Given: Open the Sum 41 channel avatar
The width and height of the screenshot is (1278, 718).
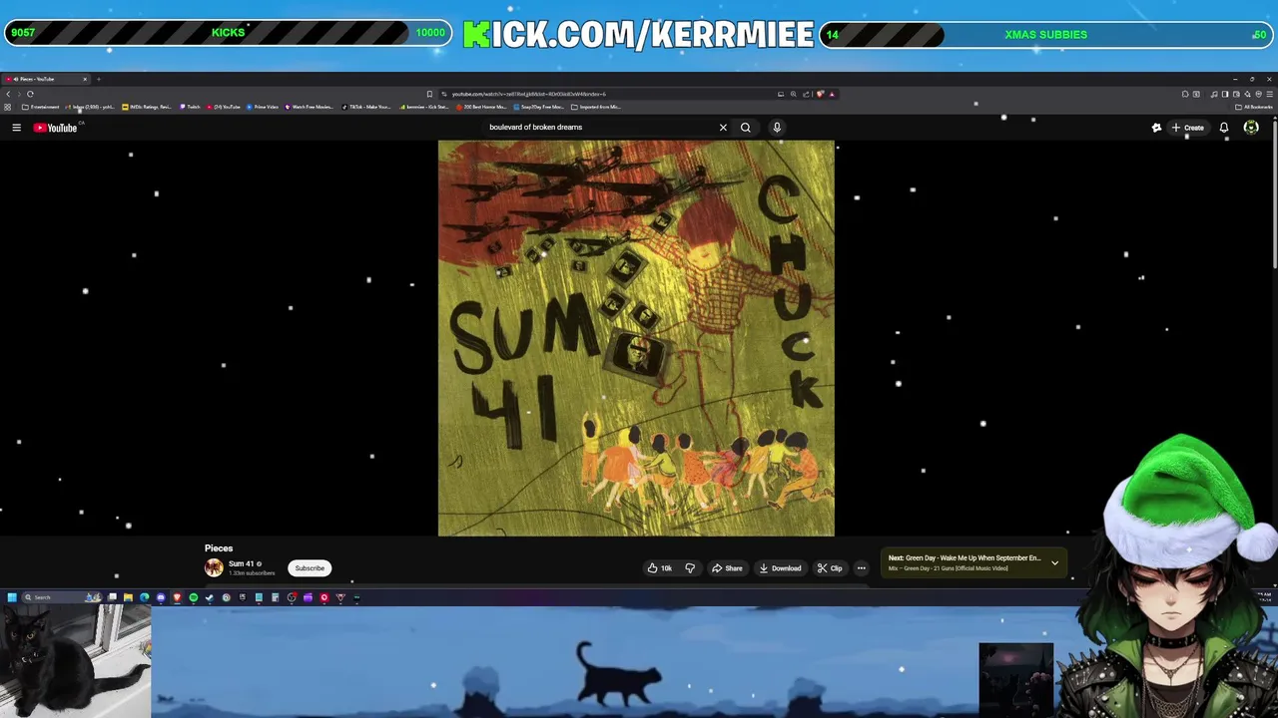Looking at the screenshot, I should tap(214, 568).
